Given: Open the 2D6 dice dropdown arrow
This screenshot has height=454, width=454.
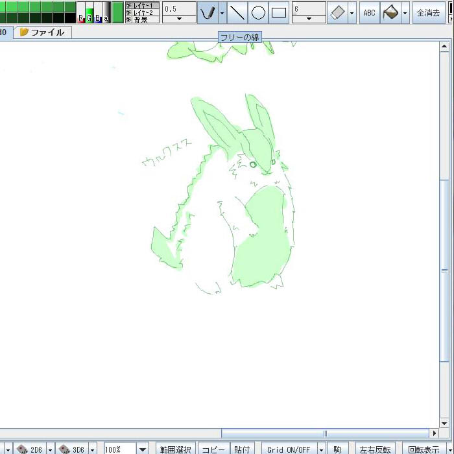Looking at the screenshot, I should pos(50,449).
